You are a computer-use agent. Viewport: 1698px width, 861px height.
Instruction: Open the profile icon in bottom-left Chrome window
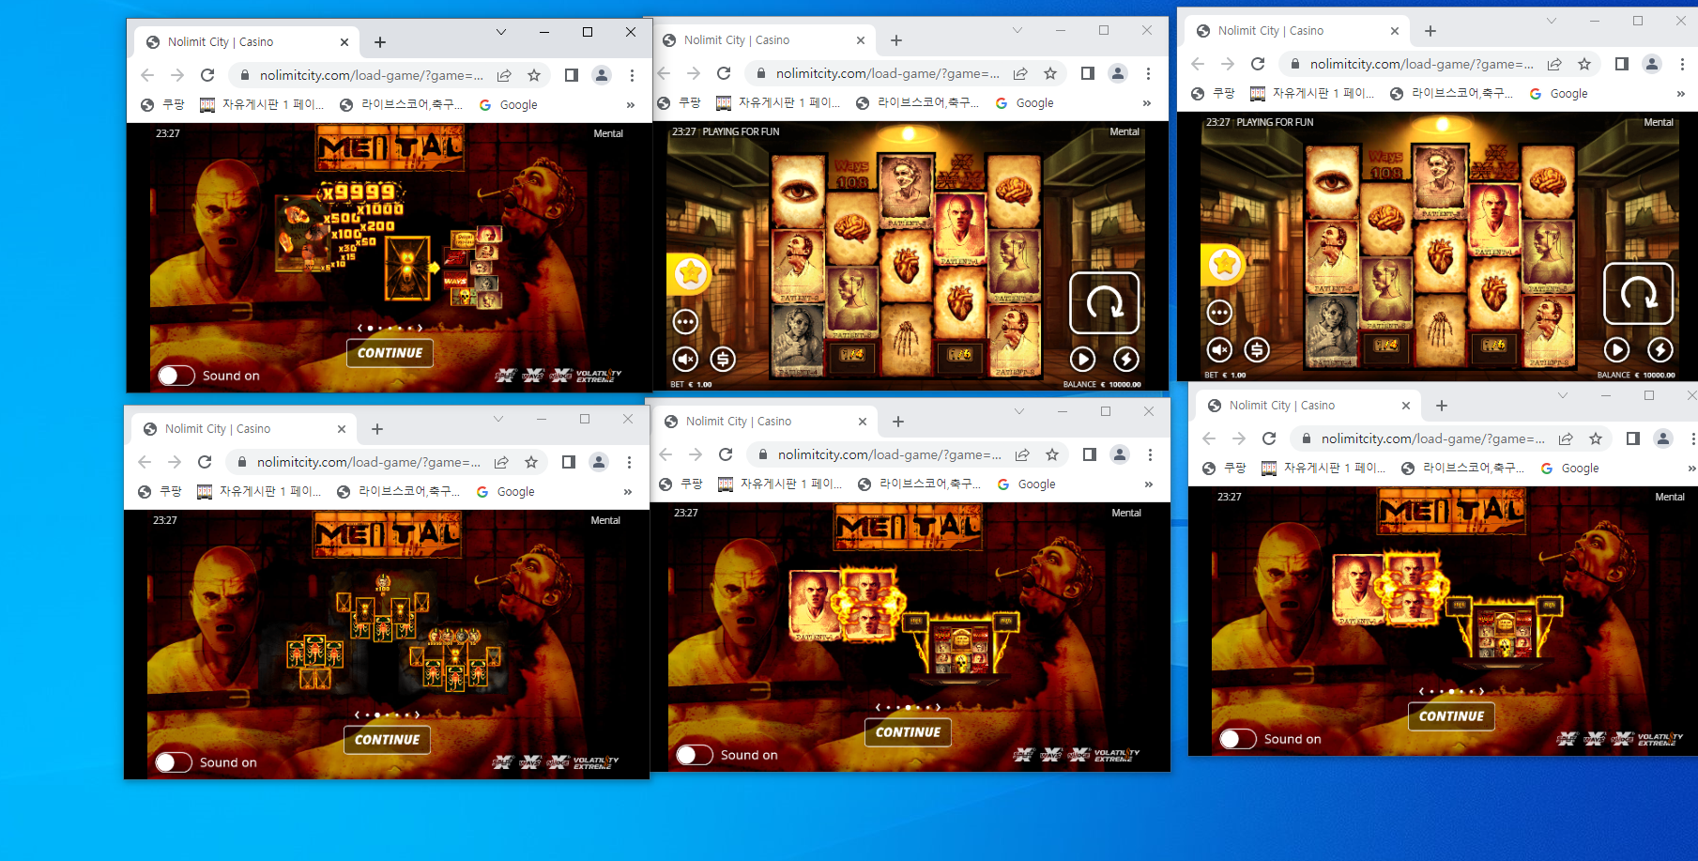coord(599,462)
